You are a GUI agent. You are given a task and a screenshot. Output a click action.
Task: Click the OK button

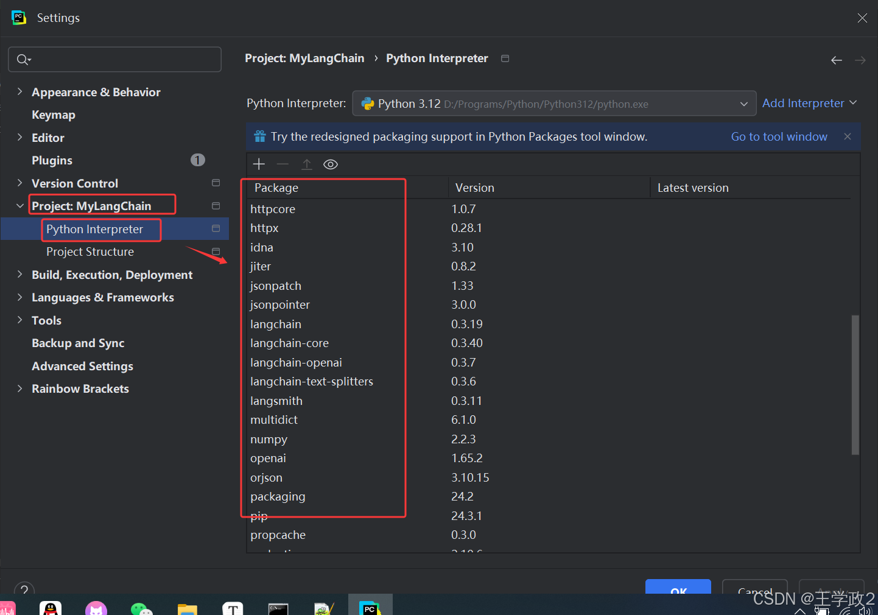tap(678, 588)
